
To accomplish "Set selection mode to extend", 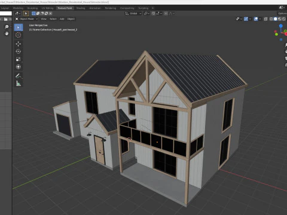I will click(x=38, y=13).
